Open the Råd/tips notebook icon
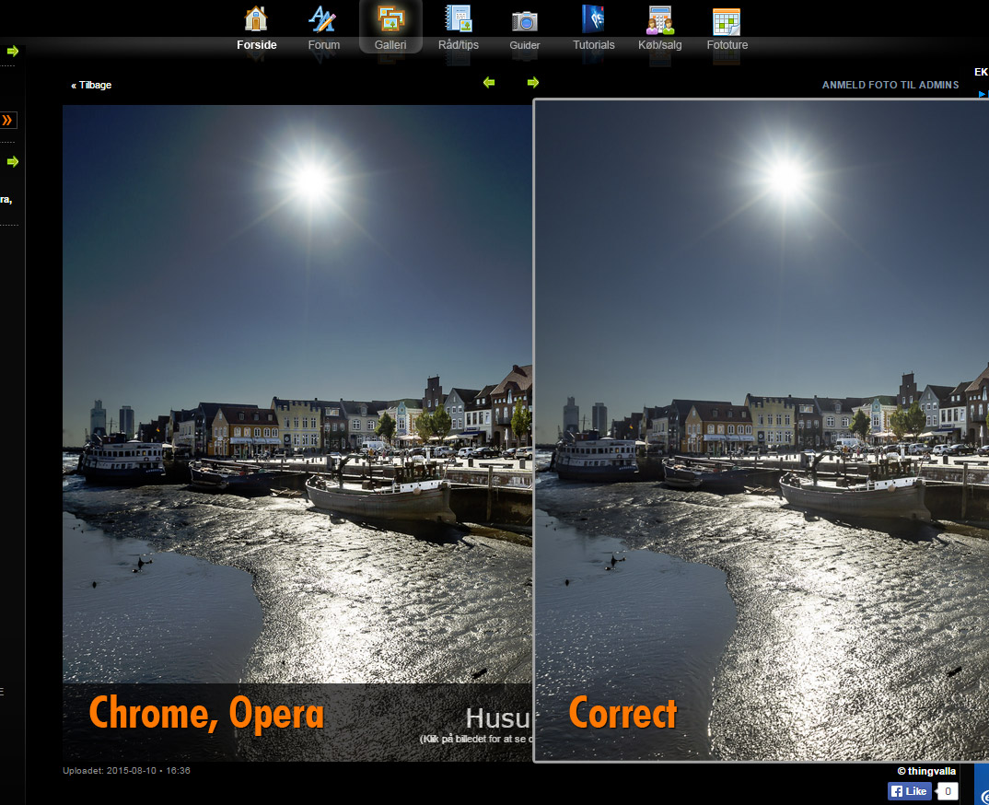The image size is (989, 805). click(459, 19)
